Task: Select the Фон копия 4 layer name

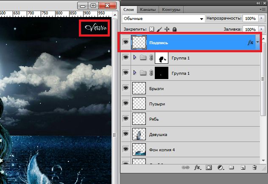Action: [x=162, y=150]
